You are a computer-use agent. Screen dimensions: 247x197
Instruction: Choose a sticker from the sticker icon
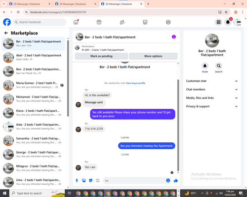[x=91, y=181]
